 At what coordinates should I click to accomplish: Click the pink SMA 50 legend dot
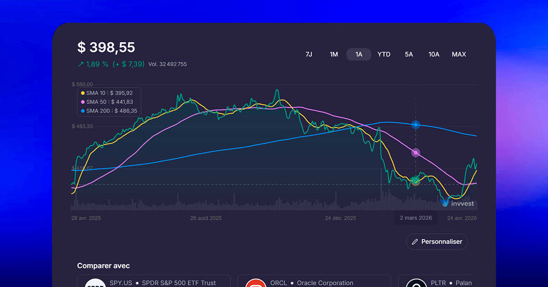tap(83, 102)
